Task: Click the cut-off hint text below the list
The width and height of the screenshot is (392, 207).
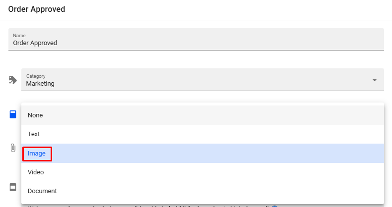Action: coord(149,206)
